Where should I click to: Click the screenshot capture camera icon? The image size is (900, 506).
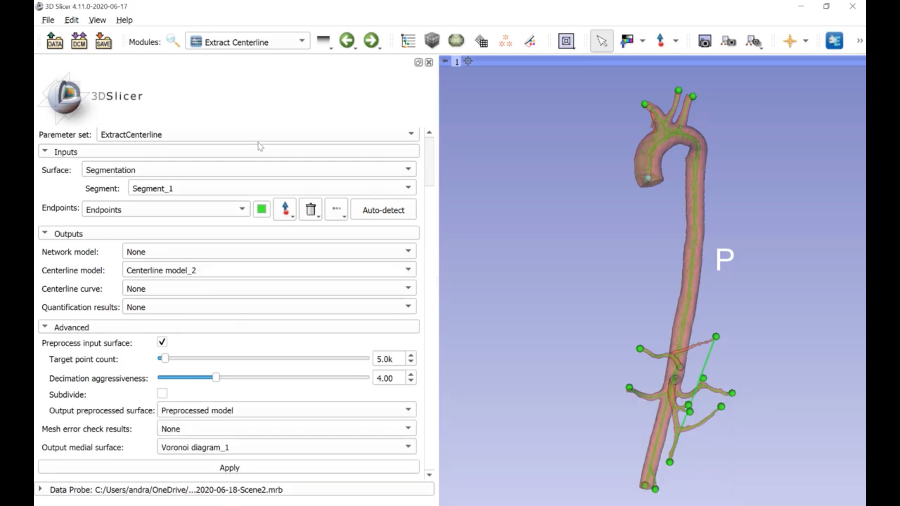click(705, 41)
